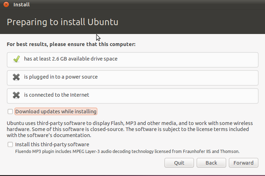Click the third-party software description paragraph
Viewport: 265px width, 176px height.
pyautogui.click(x=130, y=129)
